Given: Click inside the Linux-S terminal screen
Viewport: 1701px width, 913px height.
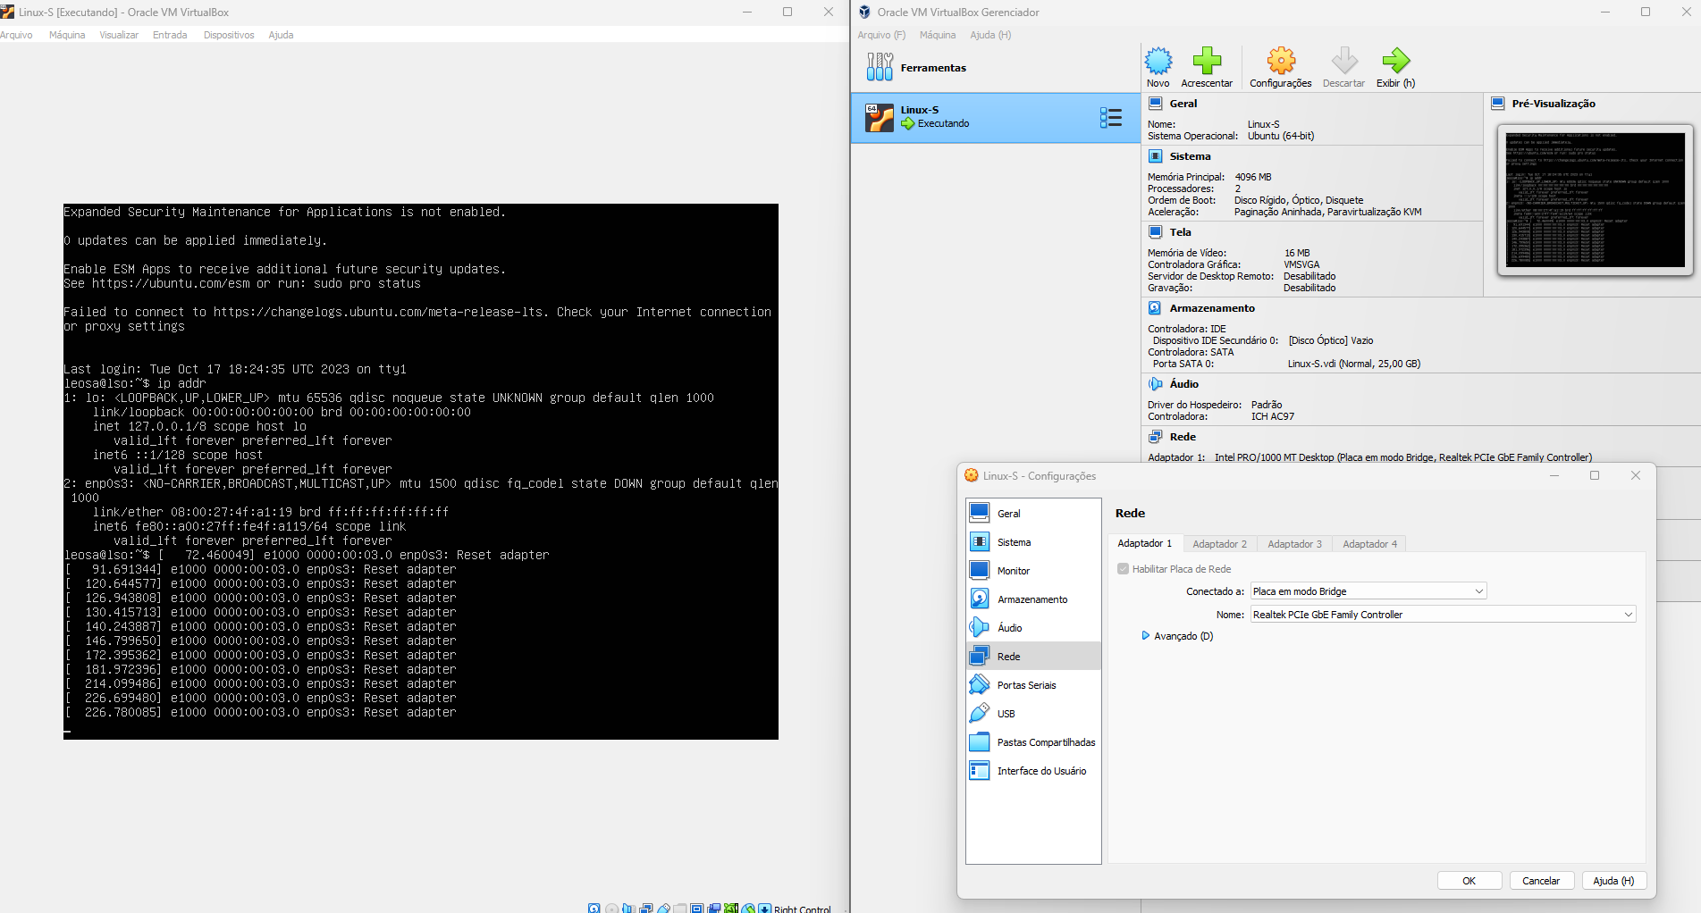Looking at the screenshot, I should tap(421, 472).
